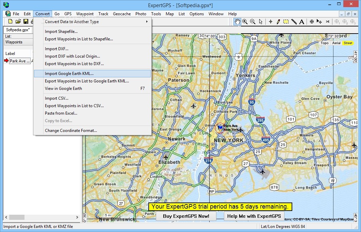Click the waypoint list horizontal scrollbar thumb
The image size is (361, 232).
pos(17,217)
